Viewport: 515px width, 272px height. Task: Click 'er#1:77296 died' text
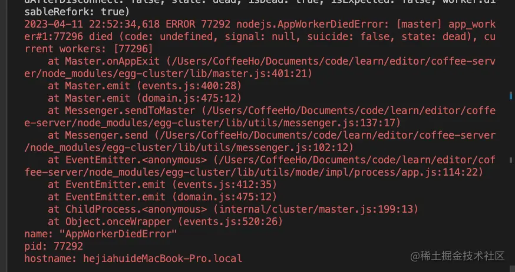[x=68, y=36]
